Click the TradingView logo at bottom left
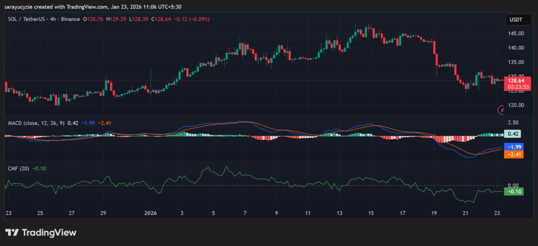This screenshot has width=538, height=246. (x=41, y=232)
